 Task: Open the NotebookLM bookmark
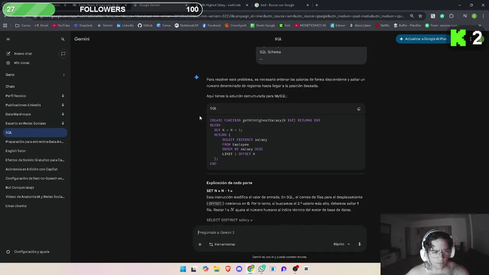coord(186,26)
